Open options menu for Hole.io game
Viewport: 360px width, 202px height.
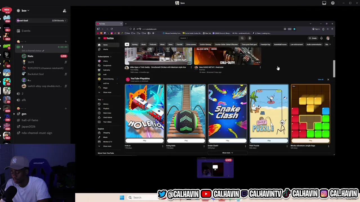163,146
